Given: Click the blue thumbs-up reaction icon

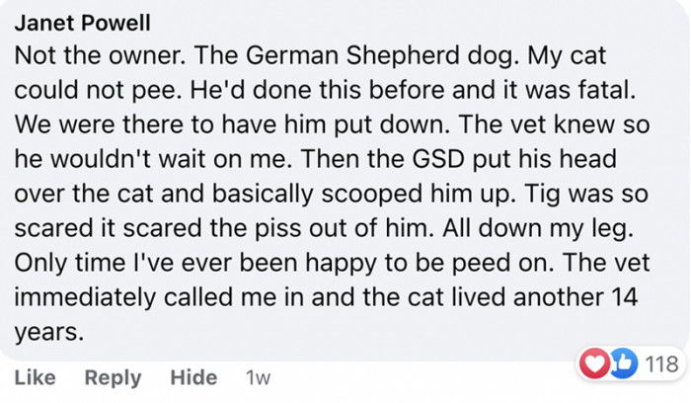Looking at the screenshot, I should pos(622,364).
